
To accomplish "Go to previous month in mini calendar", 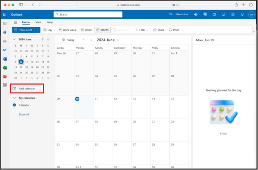I will [43, 39].
